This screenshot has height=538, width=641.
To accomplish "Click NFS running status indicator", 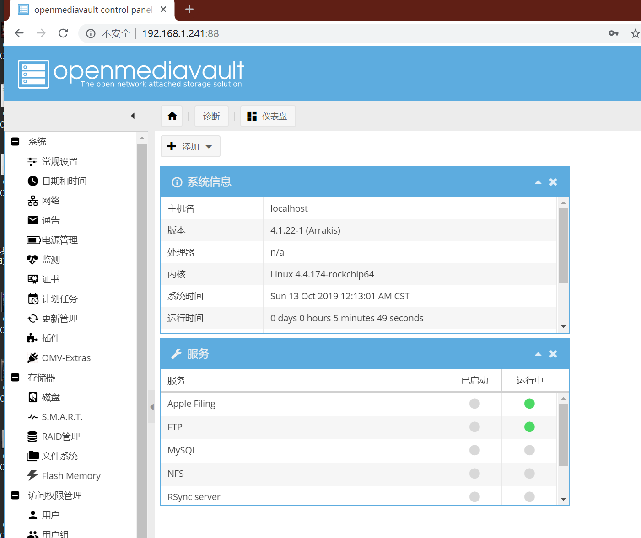I will click(x=529, y=474).
